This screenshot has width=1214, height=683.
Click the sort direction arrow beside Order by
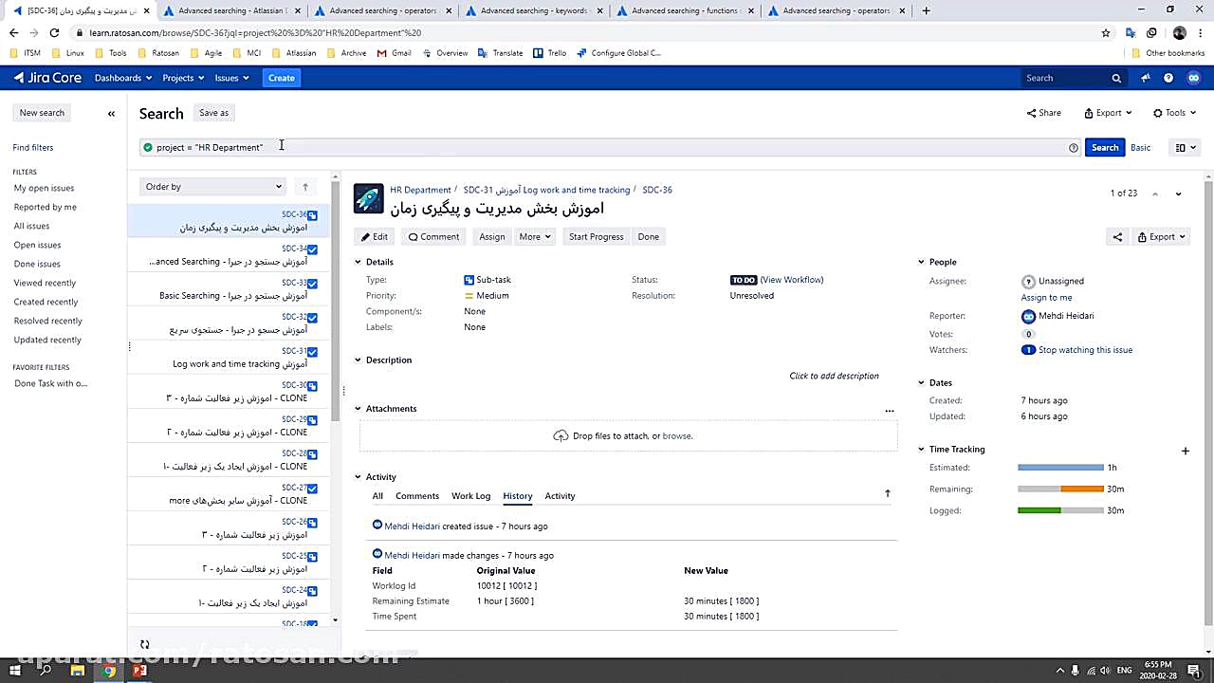304,187
